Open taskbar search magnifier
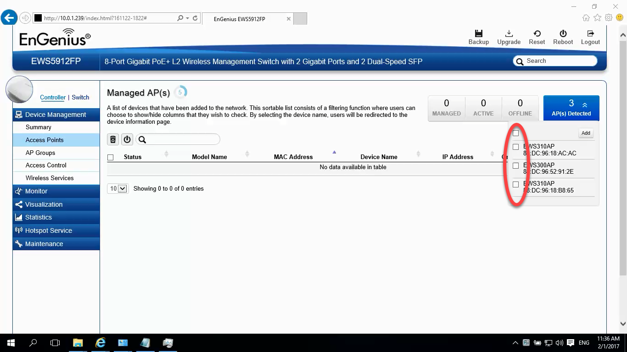This screenshot has height=352, width=627. point(33,343)
